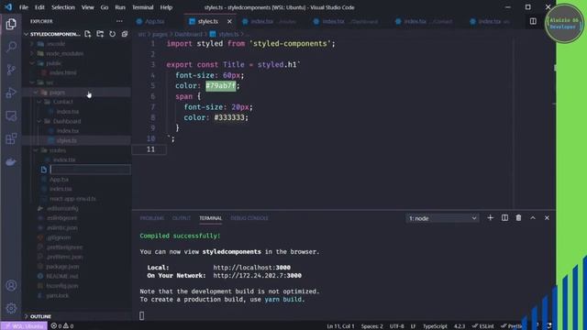Open the Selection menu
587x330 pixels.
pyautogui.click(x=63, y=7)
